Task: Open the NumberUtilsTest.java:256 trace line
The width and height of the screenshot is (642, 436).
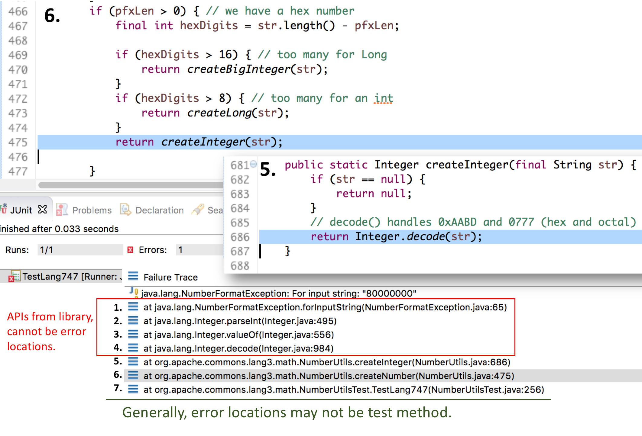Action: (344, 390)
